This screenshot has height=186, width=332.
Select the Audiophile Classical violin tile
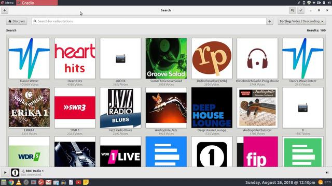pos(257,107)
